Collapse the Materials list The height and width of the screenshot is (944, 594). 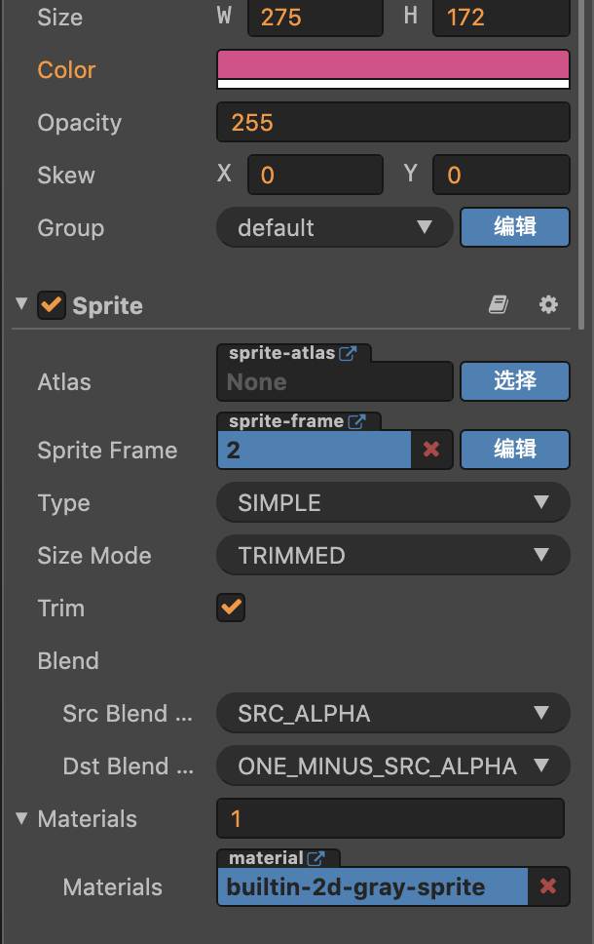pos(19,819)
